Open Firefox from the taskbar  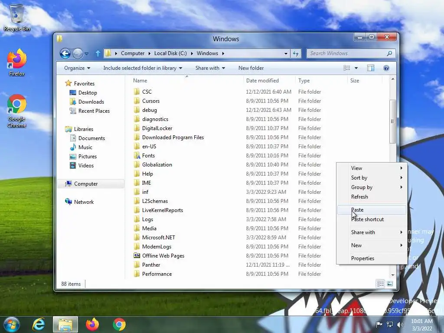92,324
